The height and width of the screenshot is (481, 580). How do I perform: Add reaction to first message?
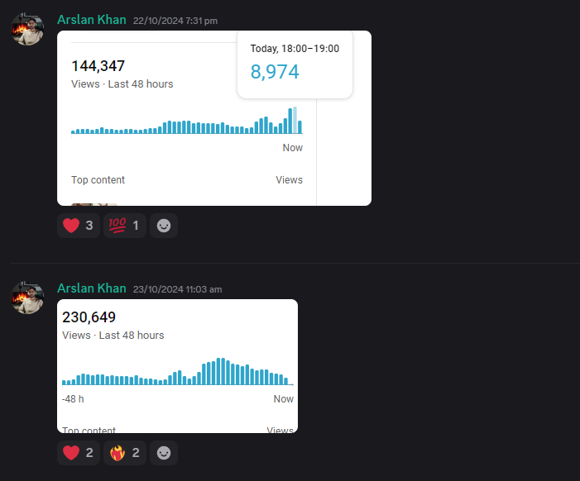coord(164,226)
